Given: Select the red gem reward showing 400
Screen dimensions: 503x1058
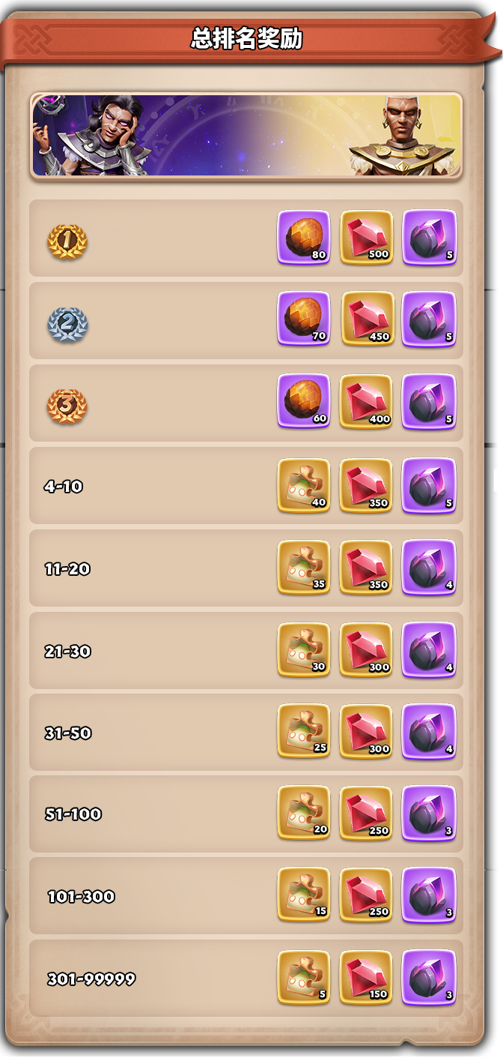Looking at the screenshot, I should click(x=367, y=402).
